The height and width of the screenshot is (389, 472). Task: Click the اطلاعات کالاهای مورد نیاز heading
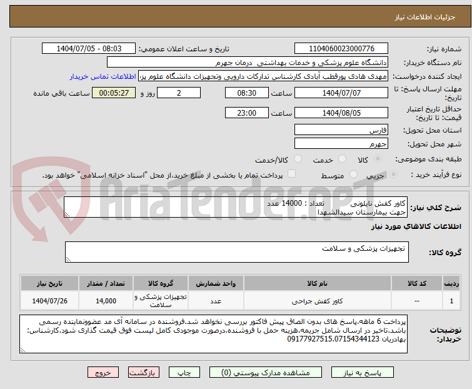pyautogui.click(x=416, y=227)
